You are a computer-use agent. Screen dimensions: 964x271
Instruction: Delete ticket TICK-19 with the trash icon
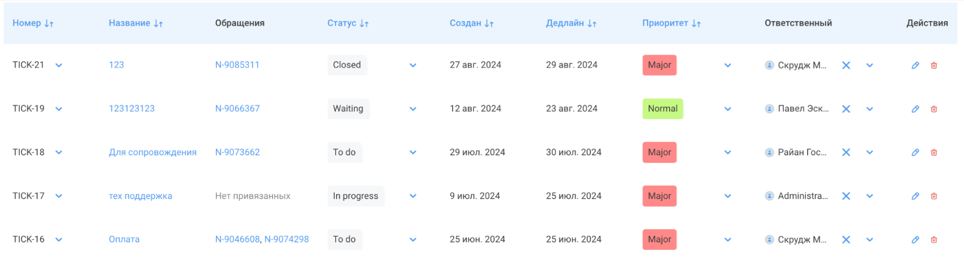(x=934, y=109)
